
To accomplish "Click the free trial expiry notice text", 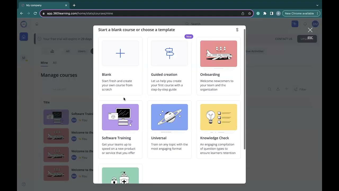I will [68, 39].
